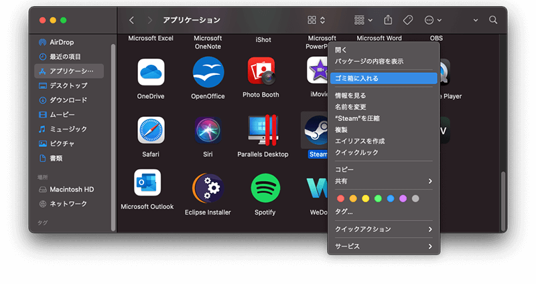
Task: Open Macintosh HD in the sidebar
Action: point(70,189)
